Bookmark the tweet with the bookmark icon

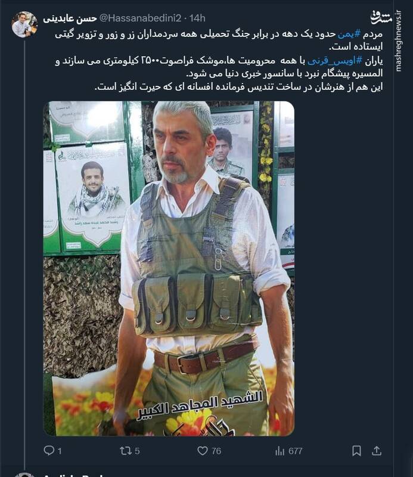click(x=356, y=451)
